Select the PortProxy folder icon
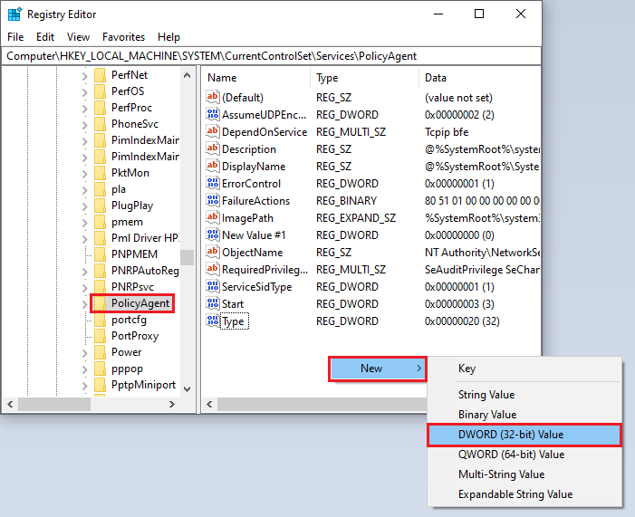Screen dimensions: 635x517 pos(100,336)
